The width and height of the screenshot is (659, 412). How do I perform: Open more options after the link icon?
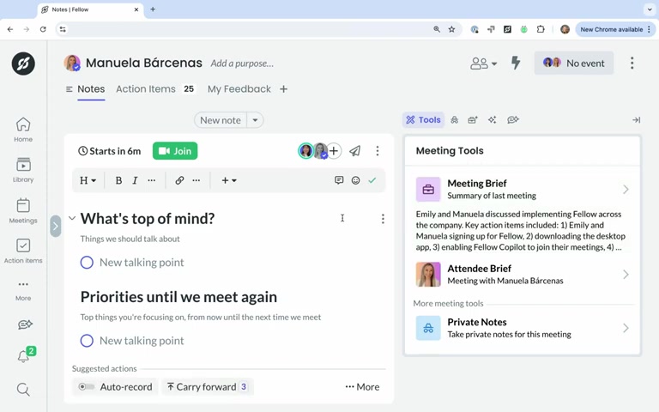196,180
